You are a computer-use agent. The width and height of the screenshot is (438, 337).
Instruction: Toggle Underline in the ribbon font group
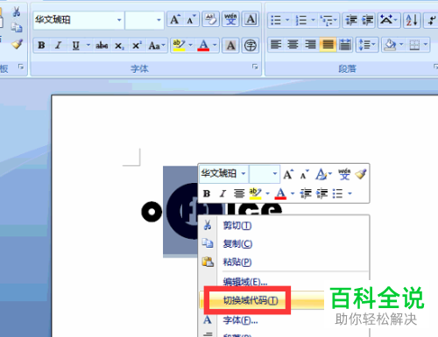75,46
